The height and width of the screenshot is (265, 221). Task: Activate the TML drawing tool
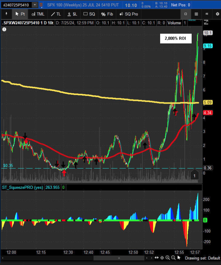point(38,14)
